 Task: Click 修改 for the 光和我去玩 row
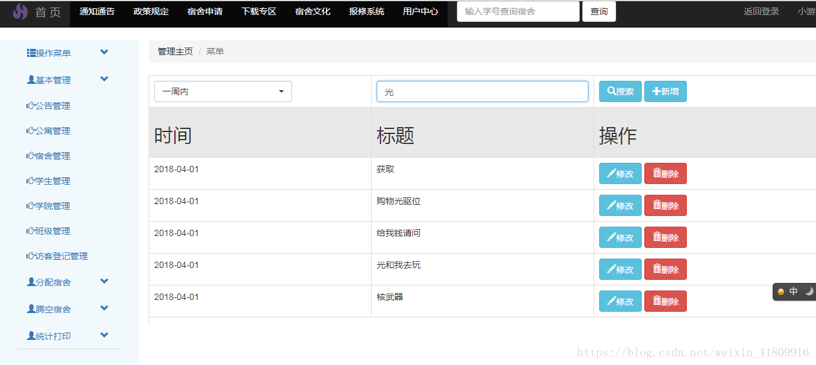point(620,269)
